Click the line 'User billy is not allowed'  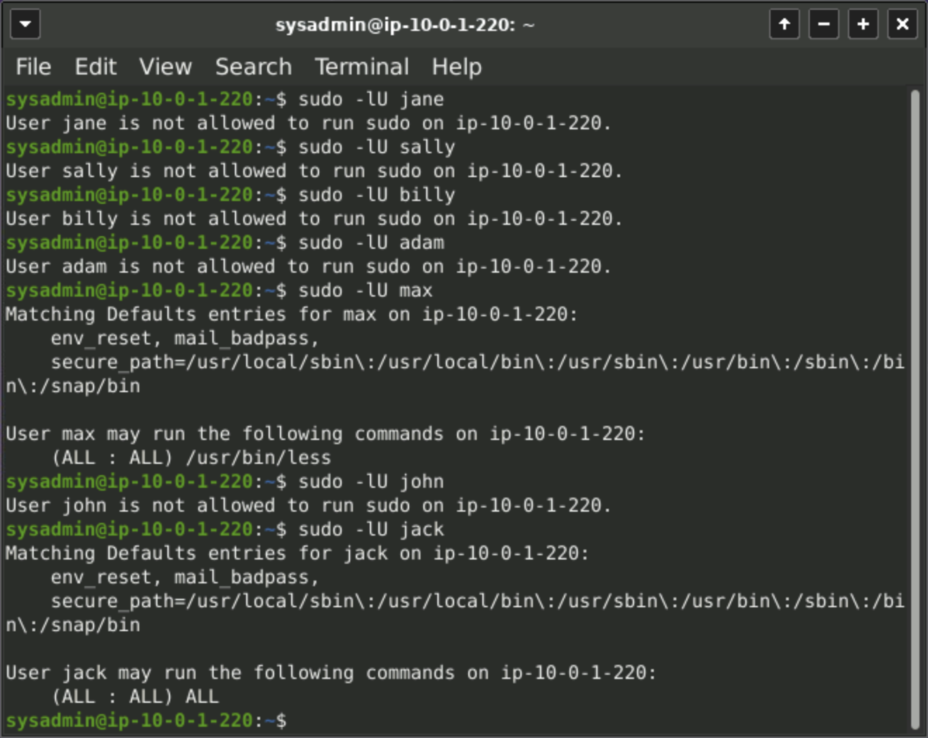pyautogui.click(x=314, y=219)
